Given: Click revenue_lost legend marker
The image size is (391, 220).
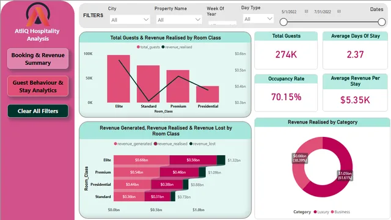Looking at the screenshot, I should [x=191, y=144].
